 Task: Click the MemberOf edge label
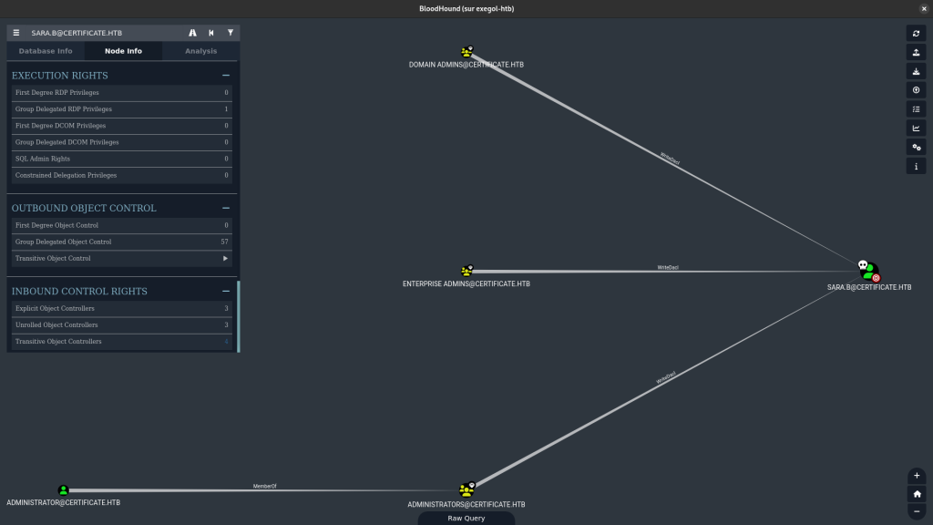(265, 487)
